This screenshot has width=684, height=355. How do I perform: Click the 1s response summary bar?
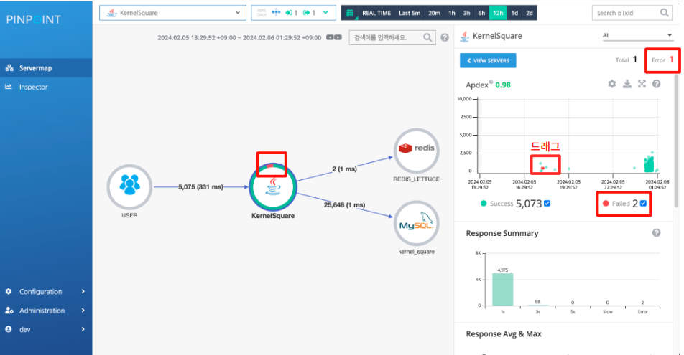pos(503,289)
